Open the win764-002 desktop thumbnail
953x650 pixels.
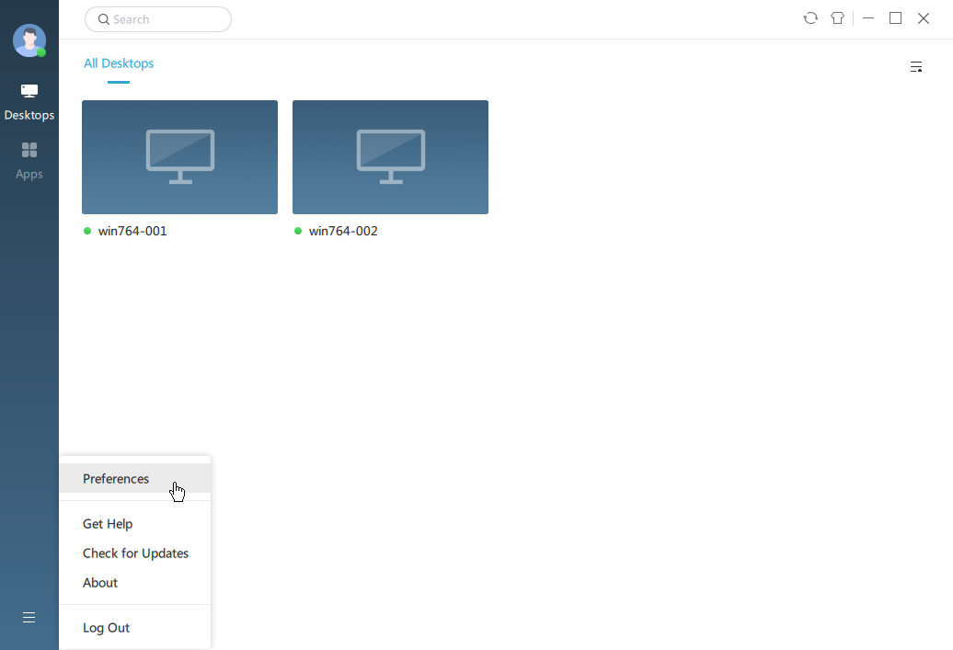pyautogui.click(x=390, y=156)
